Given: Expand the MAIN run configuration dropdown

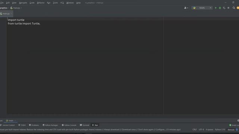Looking at the screenshot, I should coord(202,8).
